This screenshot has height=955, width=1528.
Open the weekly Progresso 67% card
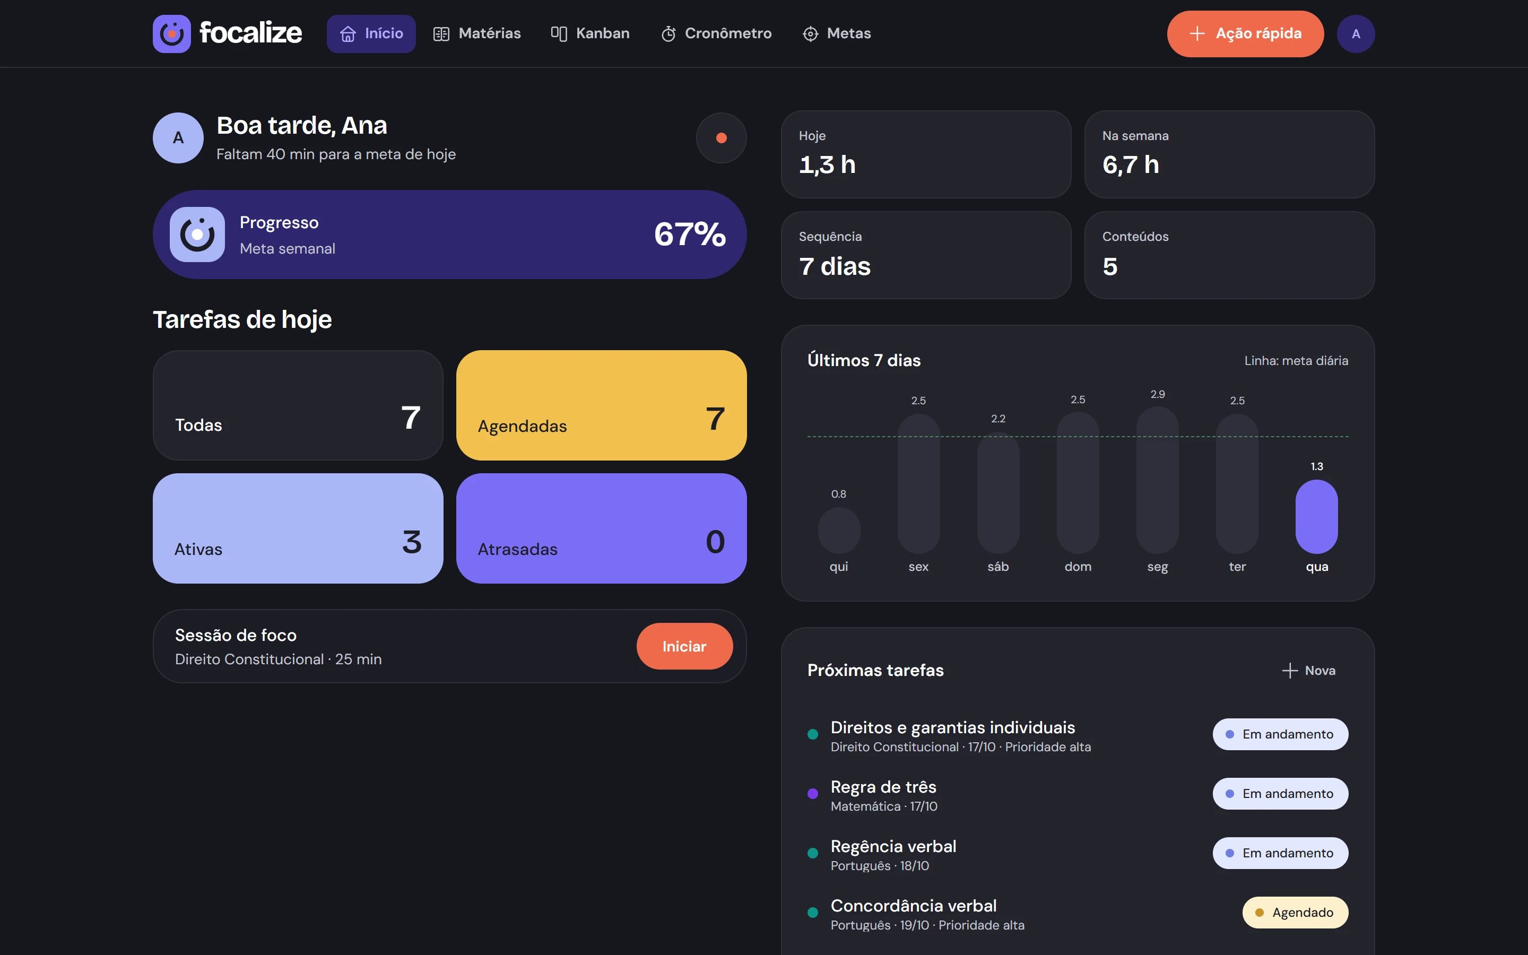click(x=449, y=235)
